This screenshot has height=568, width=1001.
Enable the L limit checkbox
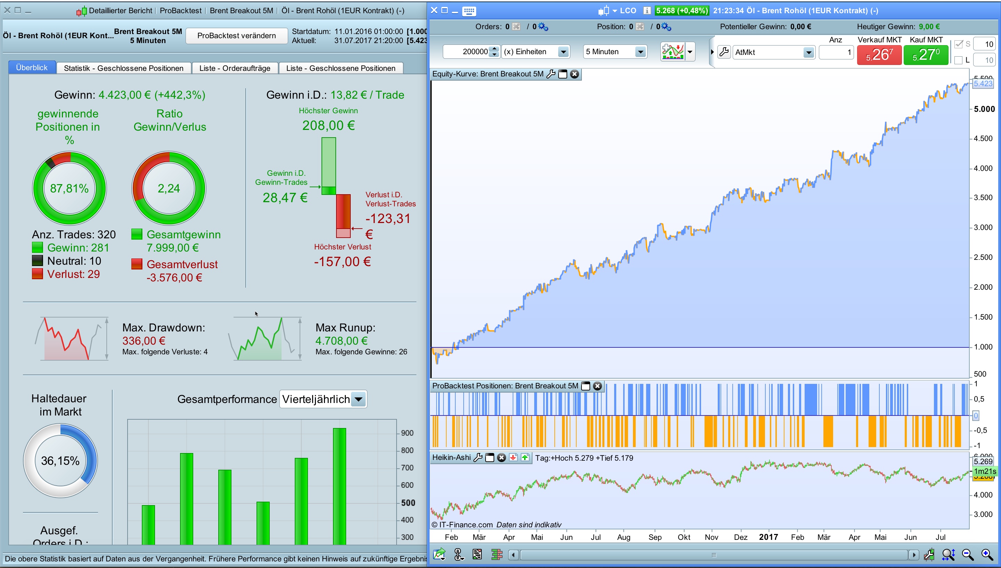click(959, 60)
